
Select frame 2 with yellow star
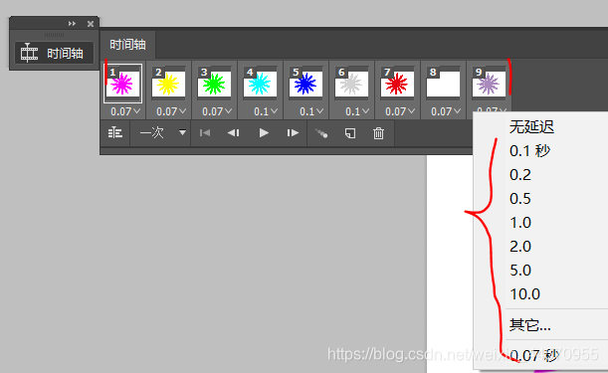(169, 84)
